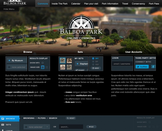The width and height of the screenshot is (162, 131).
Task: Open Inside The Park menu
Action: coord(60,4)
